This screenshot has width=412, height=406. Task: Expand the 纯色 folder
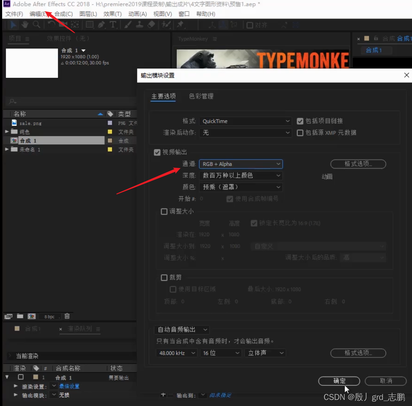coord(7,131)
